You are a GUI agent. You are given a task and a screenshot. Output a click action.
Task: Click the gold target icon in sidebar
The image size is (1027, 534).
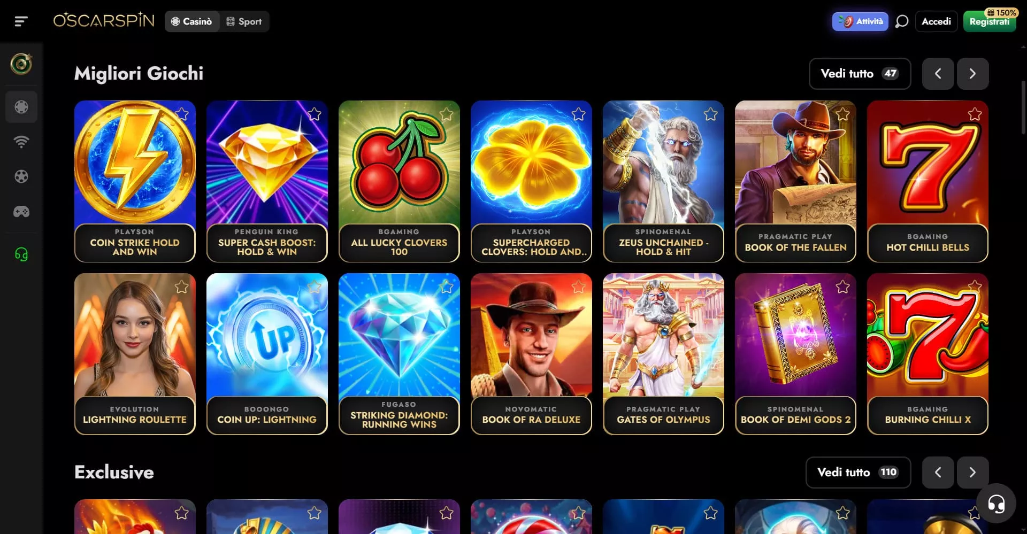[x=21, y=64]
